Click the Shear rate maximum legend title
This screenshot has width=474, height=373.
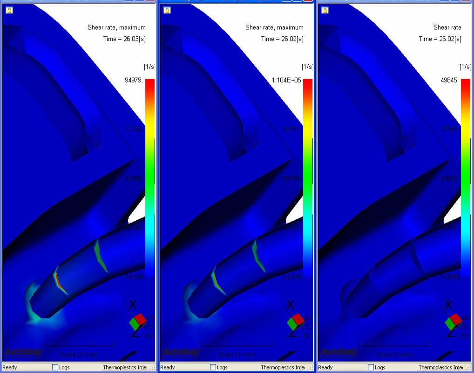[116, 27]
